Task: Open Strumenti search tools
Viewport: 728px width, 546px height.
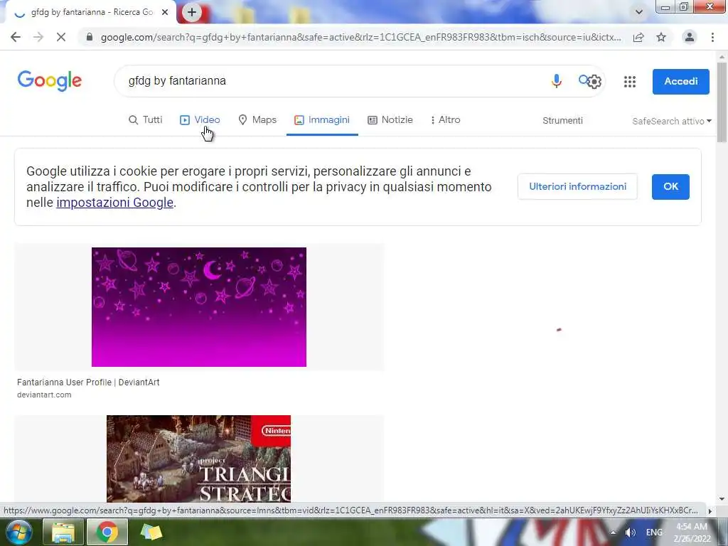Action: [562, 121]
